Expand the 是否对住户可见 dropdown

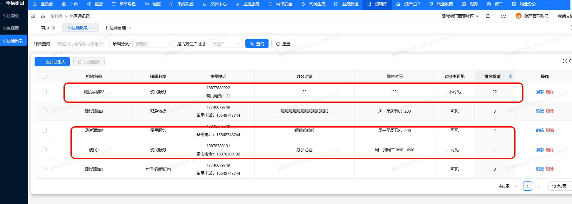coord(226,44)
